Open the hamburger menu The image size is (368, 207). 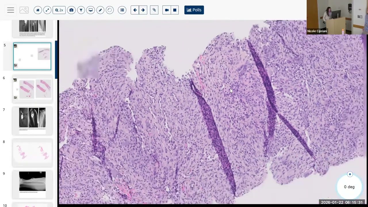click(11, 10)
